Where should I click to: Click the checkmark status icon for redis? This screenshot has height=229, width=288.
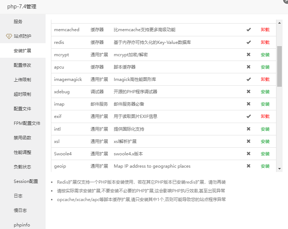tap(249, 42)
